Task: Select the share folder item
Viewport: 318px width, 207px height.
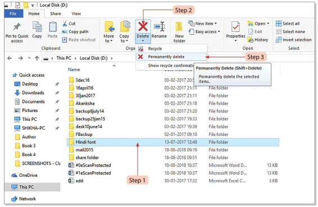Action: [84, 158]
